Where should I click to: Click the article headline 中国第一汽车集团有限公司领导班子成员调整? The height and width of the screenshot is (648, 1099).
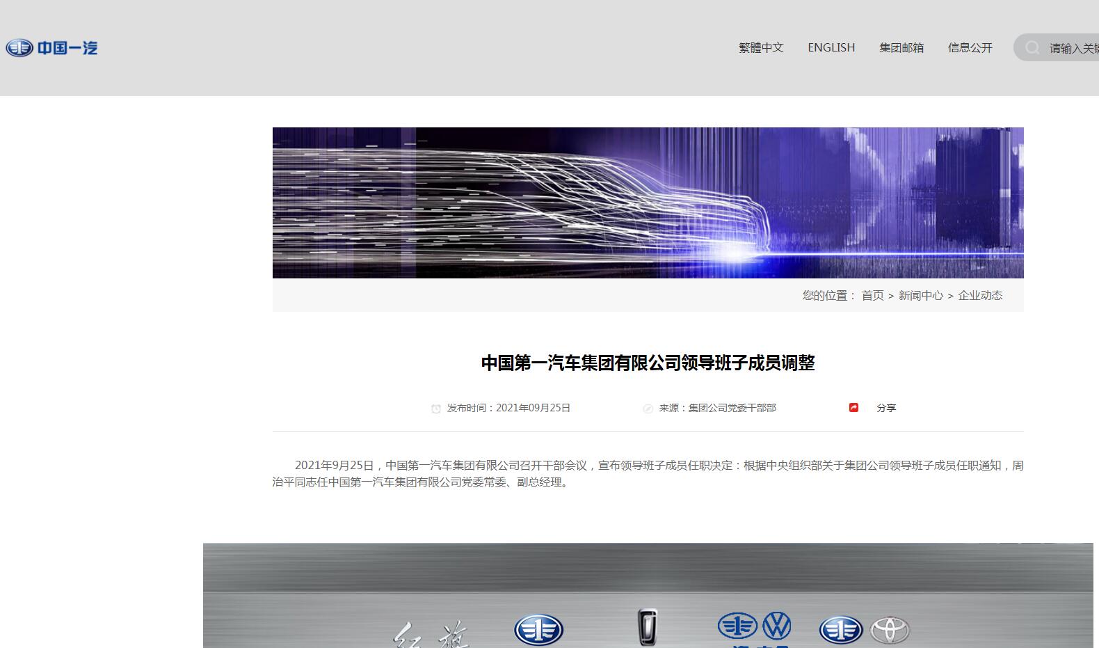pyautogui.click(x=648, y=363)
